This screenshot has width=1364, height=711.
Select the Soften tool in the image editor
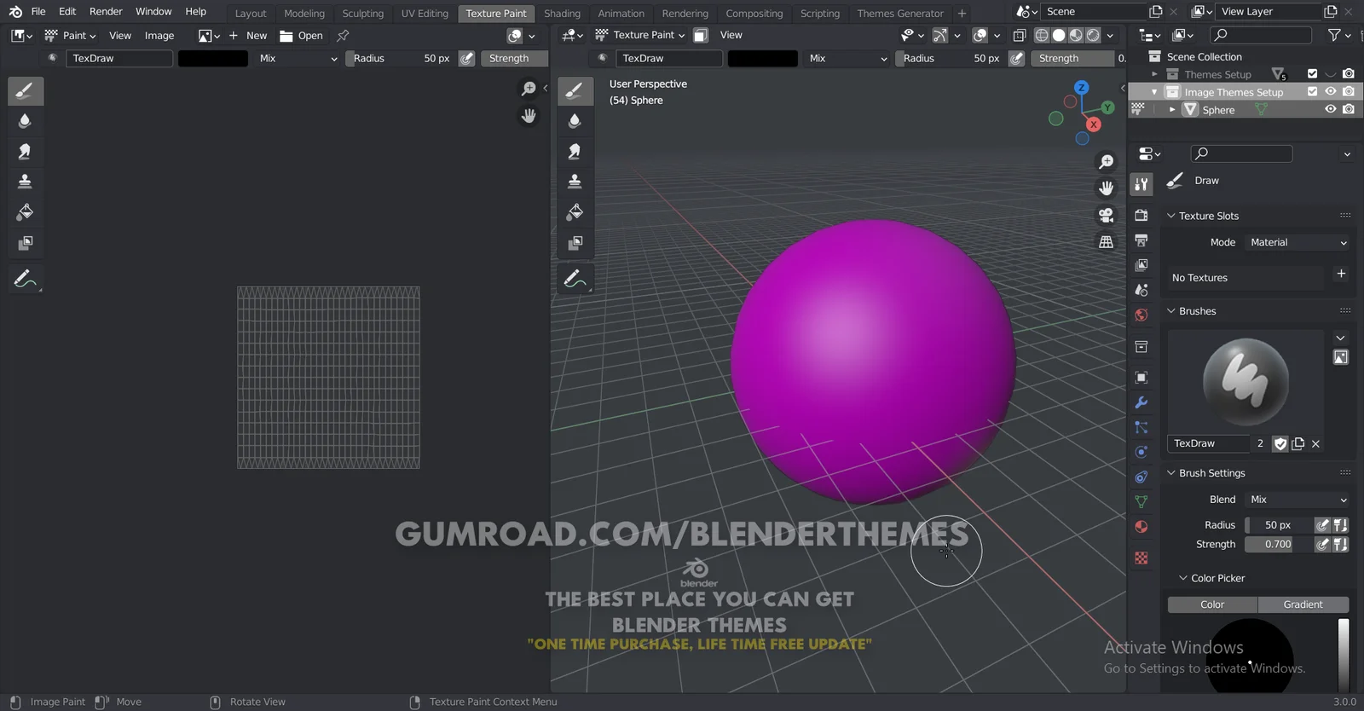coord(26,121)
